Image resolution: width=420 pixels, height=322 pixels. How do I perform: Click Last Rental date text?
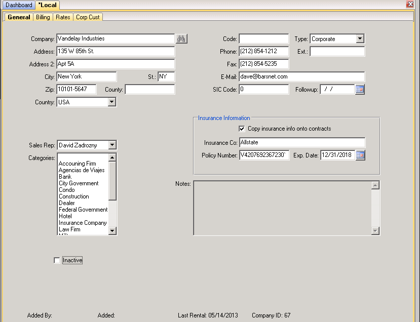(208, 315)
